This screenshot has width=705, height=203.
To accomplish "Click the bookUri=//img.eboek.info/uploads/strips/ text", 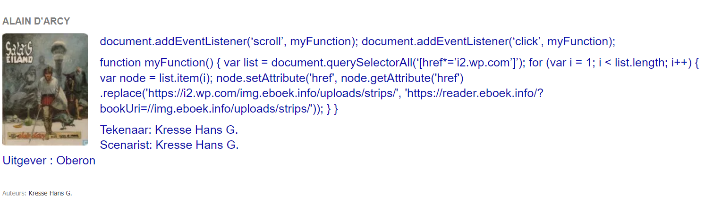I will [206, 109].
